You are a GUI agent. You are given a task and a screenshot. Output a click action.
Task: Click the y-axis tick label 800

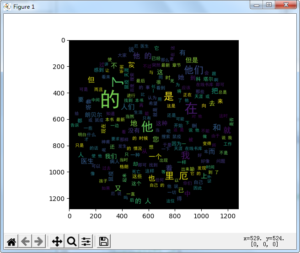pyautogui.click(x=59, y=146)
